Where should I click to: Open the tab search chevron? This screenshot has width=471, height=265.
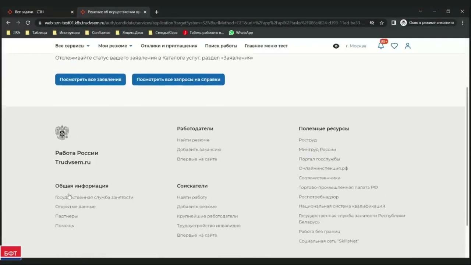point(420,11)
